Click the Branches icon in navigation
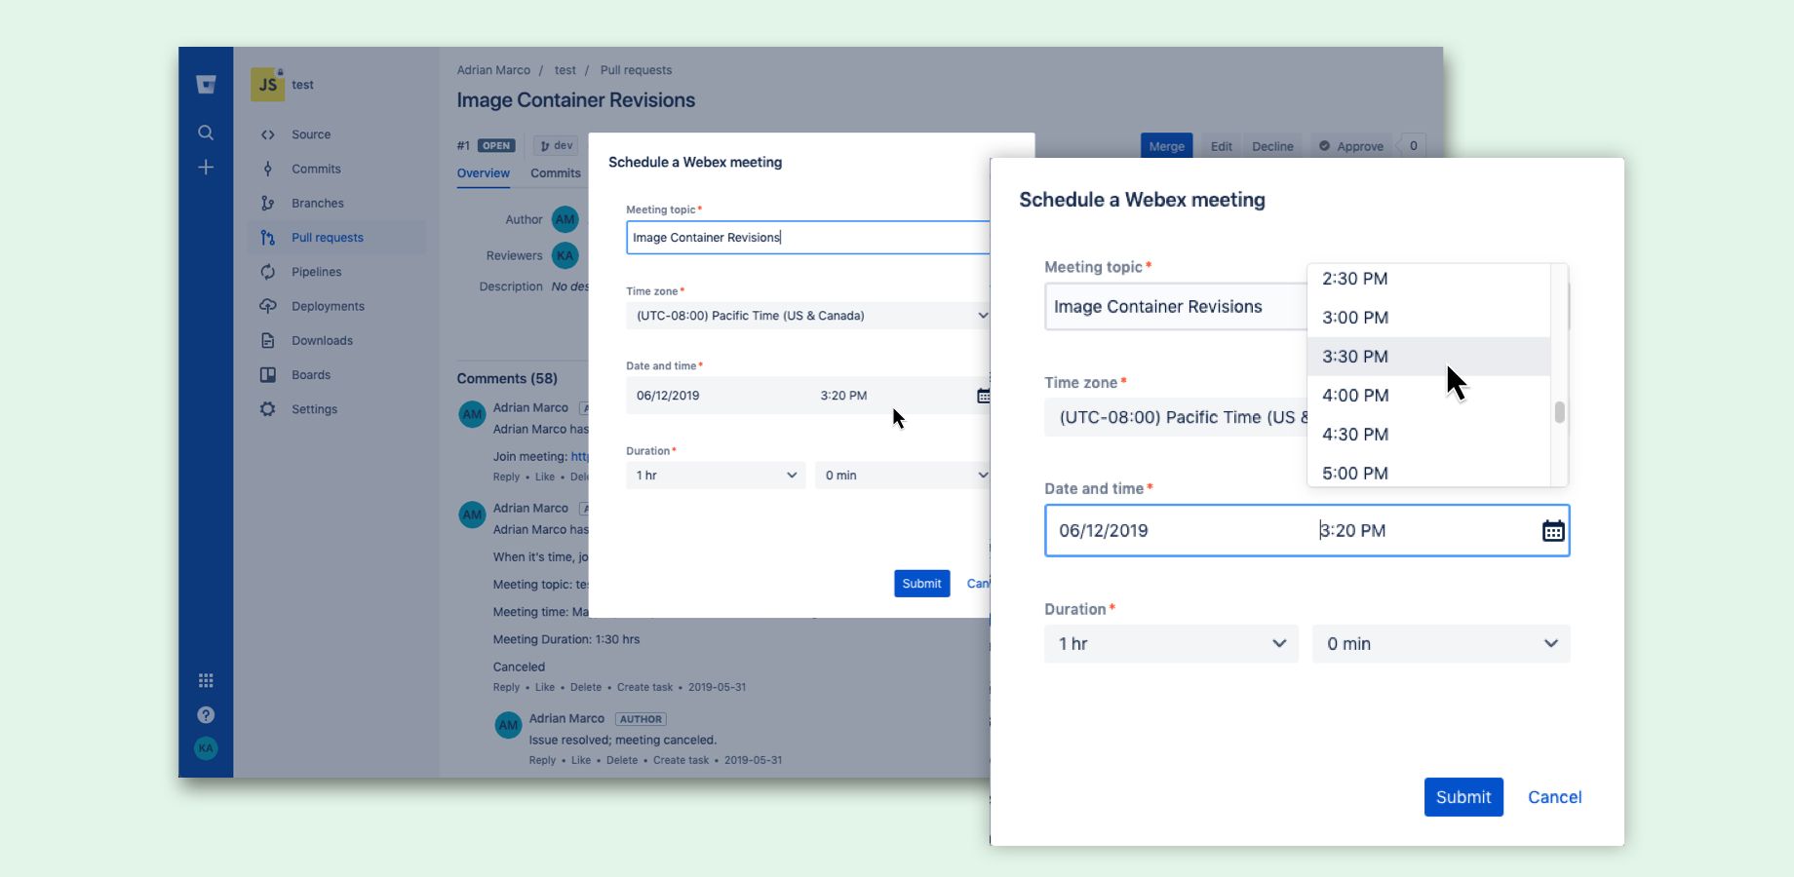The width and height of the screenshot is (1794, 877). pyautogui.click(x=268, y=203)
